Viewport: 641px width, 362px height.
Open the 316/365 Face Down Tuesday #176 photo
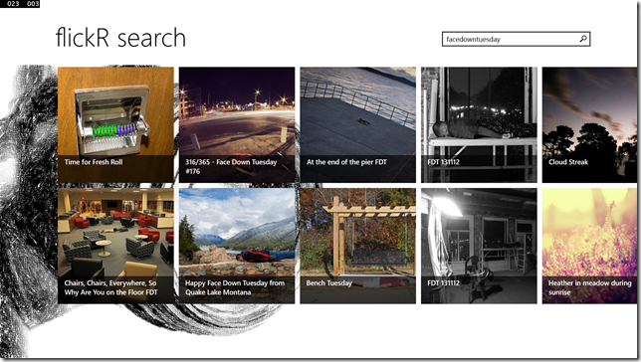coord(237,124)
